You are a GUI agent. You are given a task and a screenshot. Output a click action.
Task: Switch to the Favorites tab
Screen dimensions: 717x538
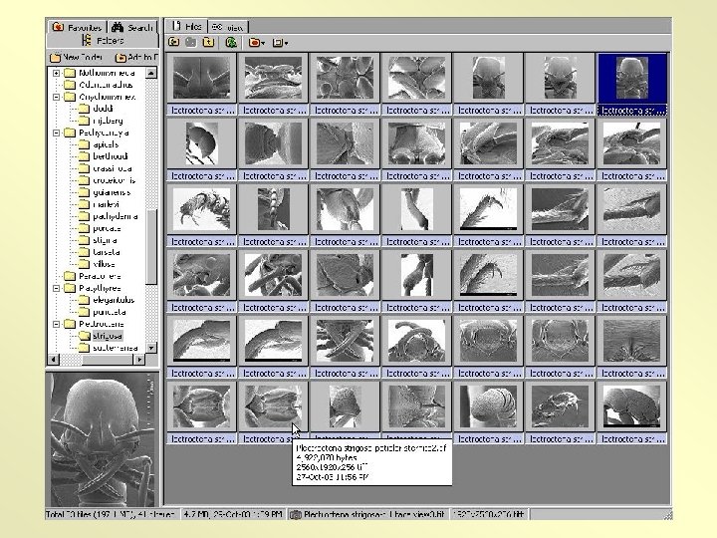point(76,27)
